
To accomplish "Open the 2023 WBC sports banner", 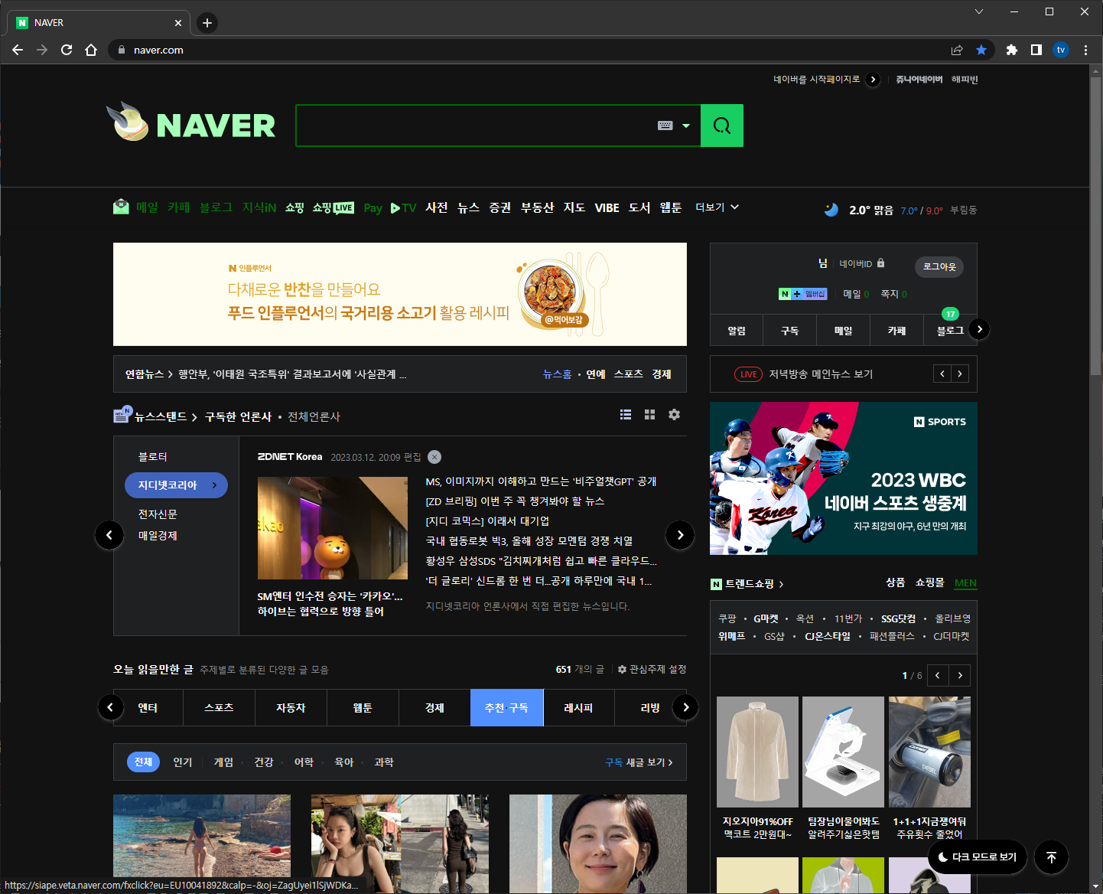I will click(844, 478).
